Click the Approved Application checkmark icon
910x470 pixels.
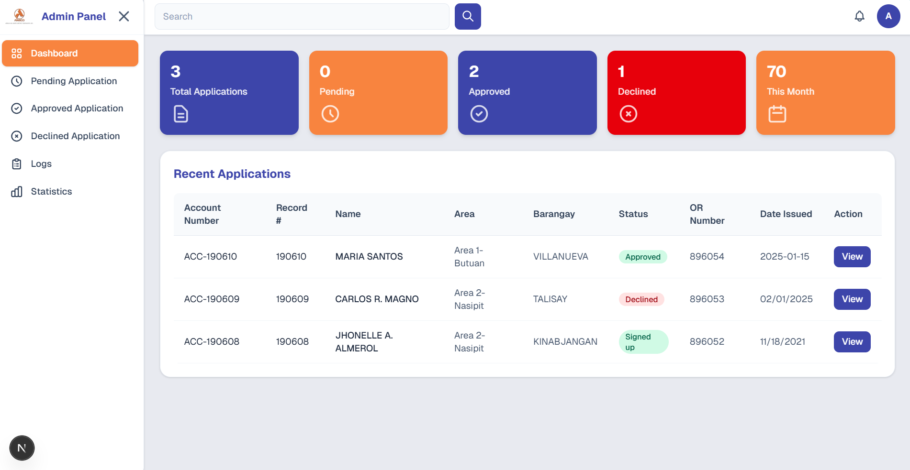click(x=17, y=108)
